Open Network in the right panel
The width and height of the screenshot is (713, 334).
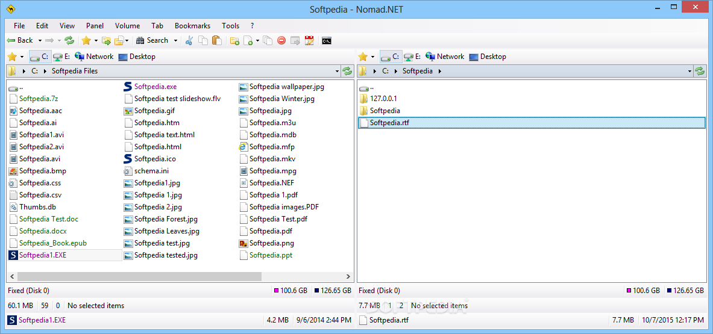445,57
